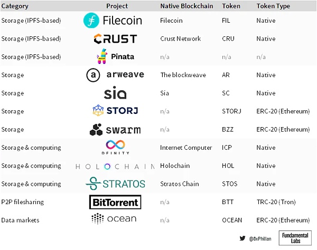Select the Storj hexagon logo
Image resolution: width=317 pixels, height=250 pixels.
(99, 111)
